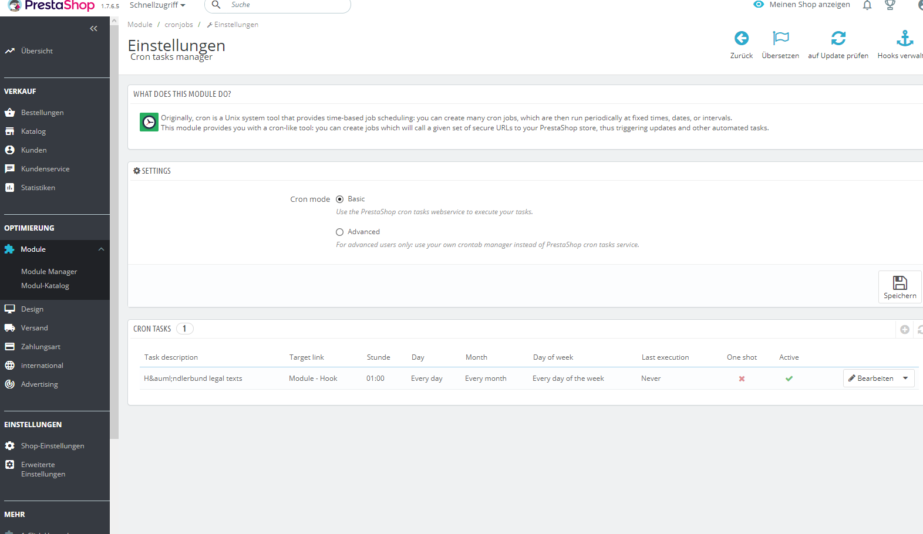923x534 pixels.
Task: Open Übersetzen via the flag icon
Action: click(781, 39)
